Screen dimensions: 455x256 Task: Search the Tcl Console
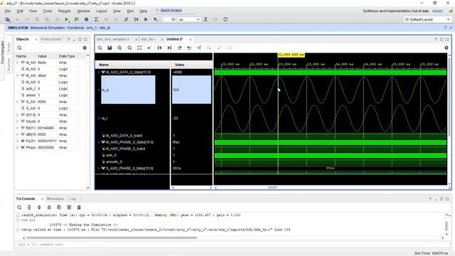pos(19,208)
